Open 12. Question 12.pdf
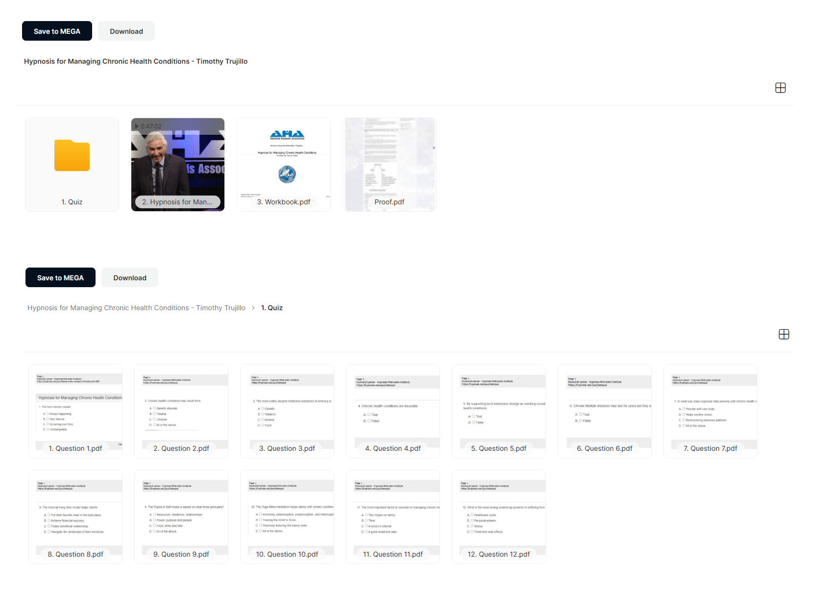The image size is (831, 590). 499,517
